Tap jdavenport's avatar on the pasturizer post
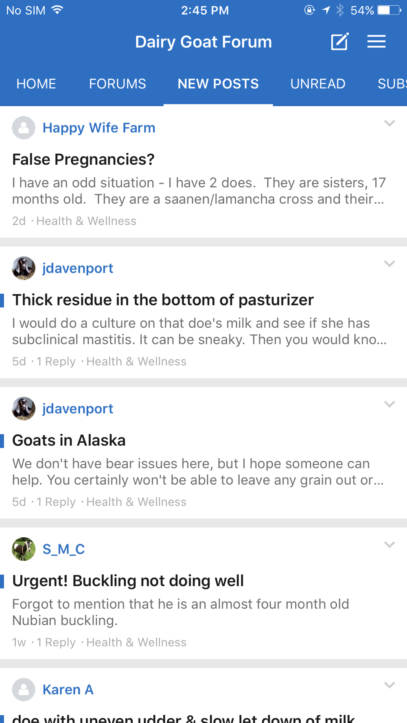Screen dimensions: 407x723 coord(24,268)
